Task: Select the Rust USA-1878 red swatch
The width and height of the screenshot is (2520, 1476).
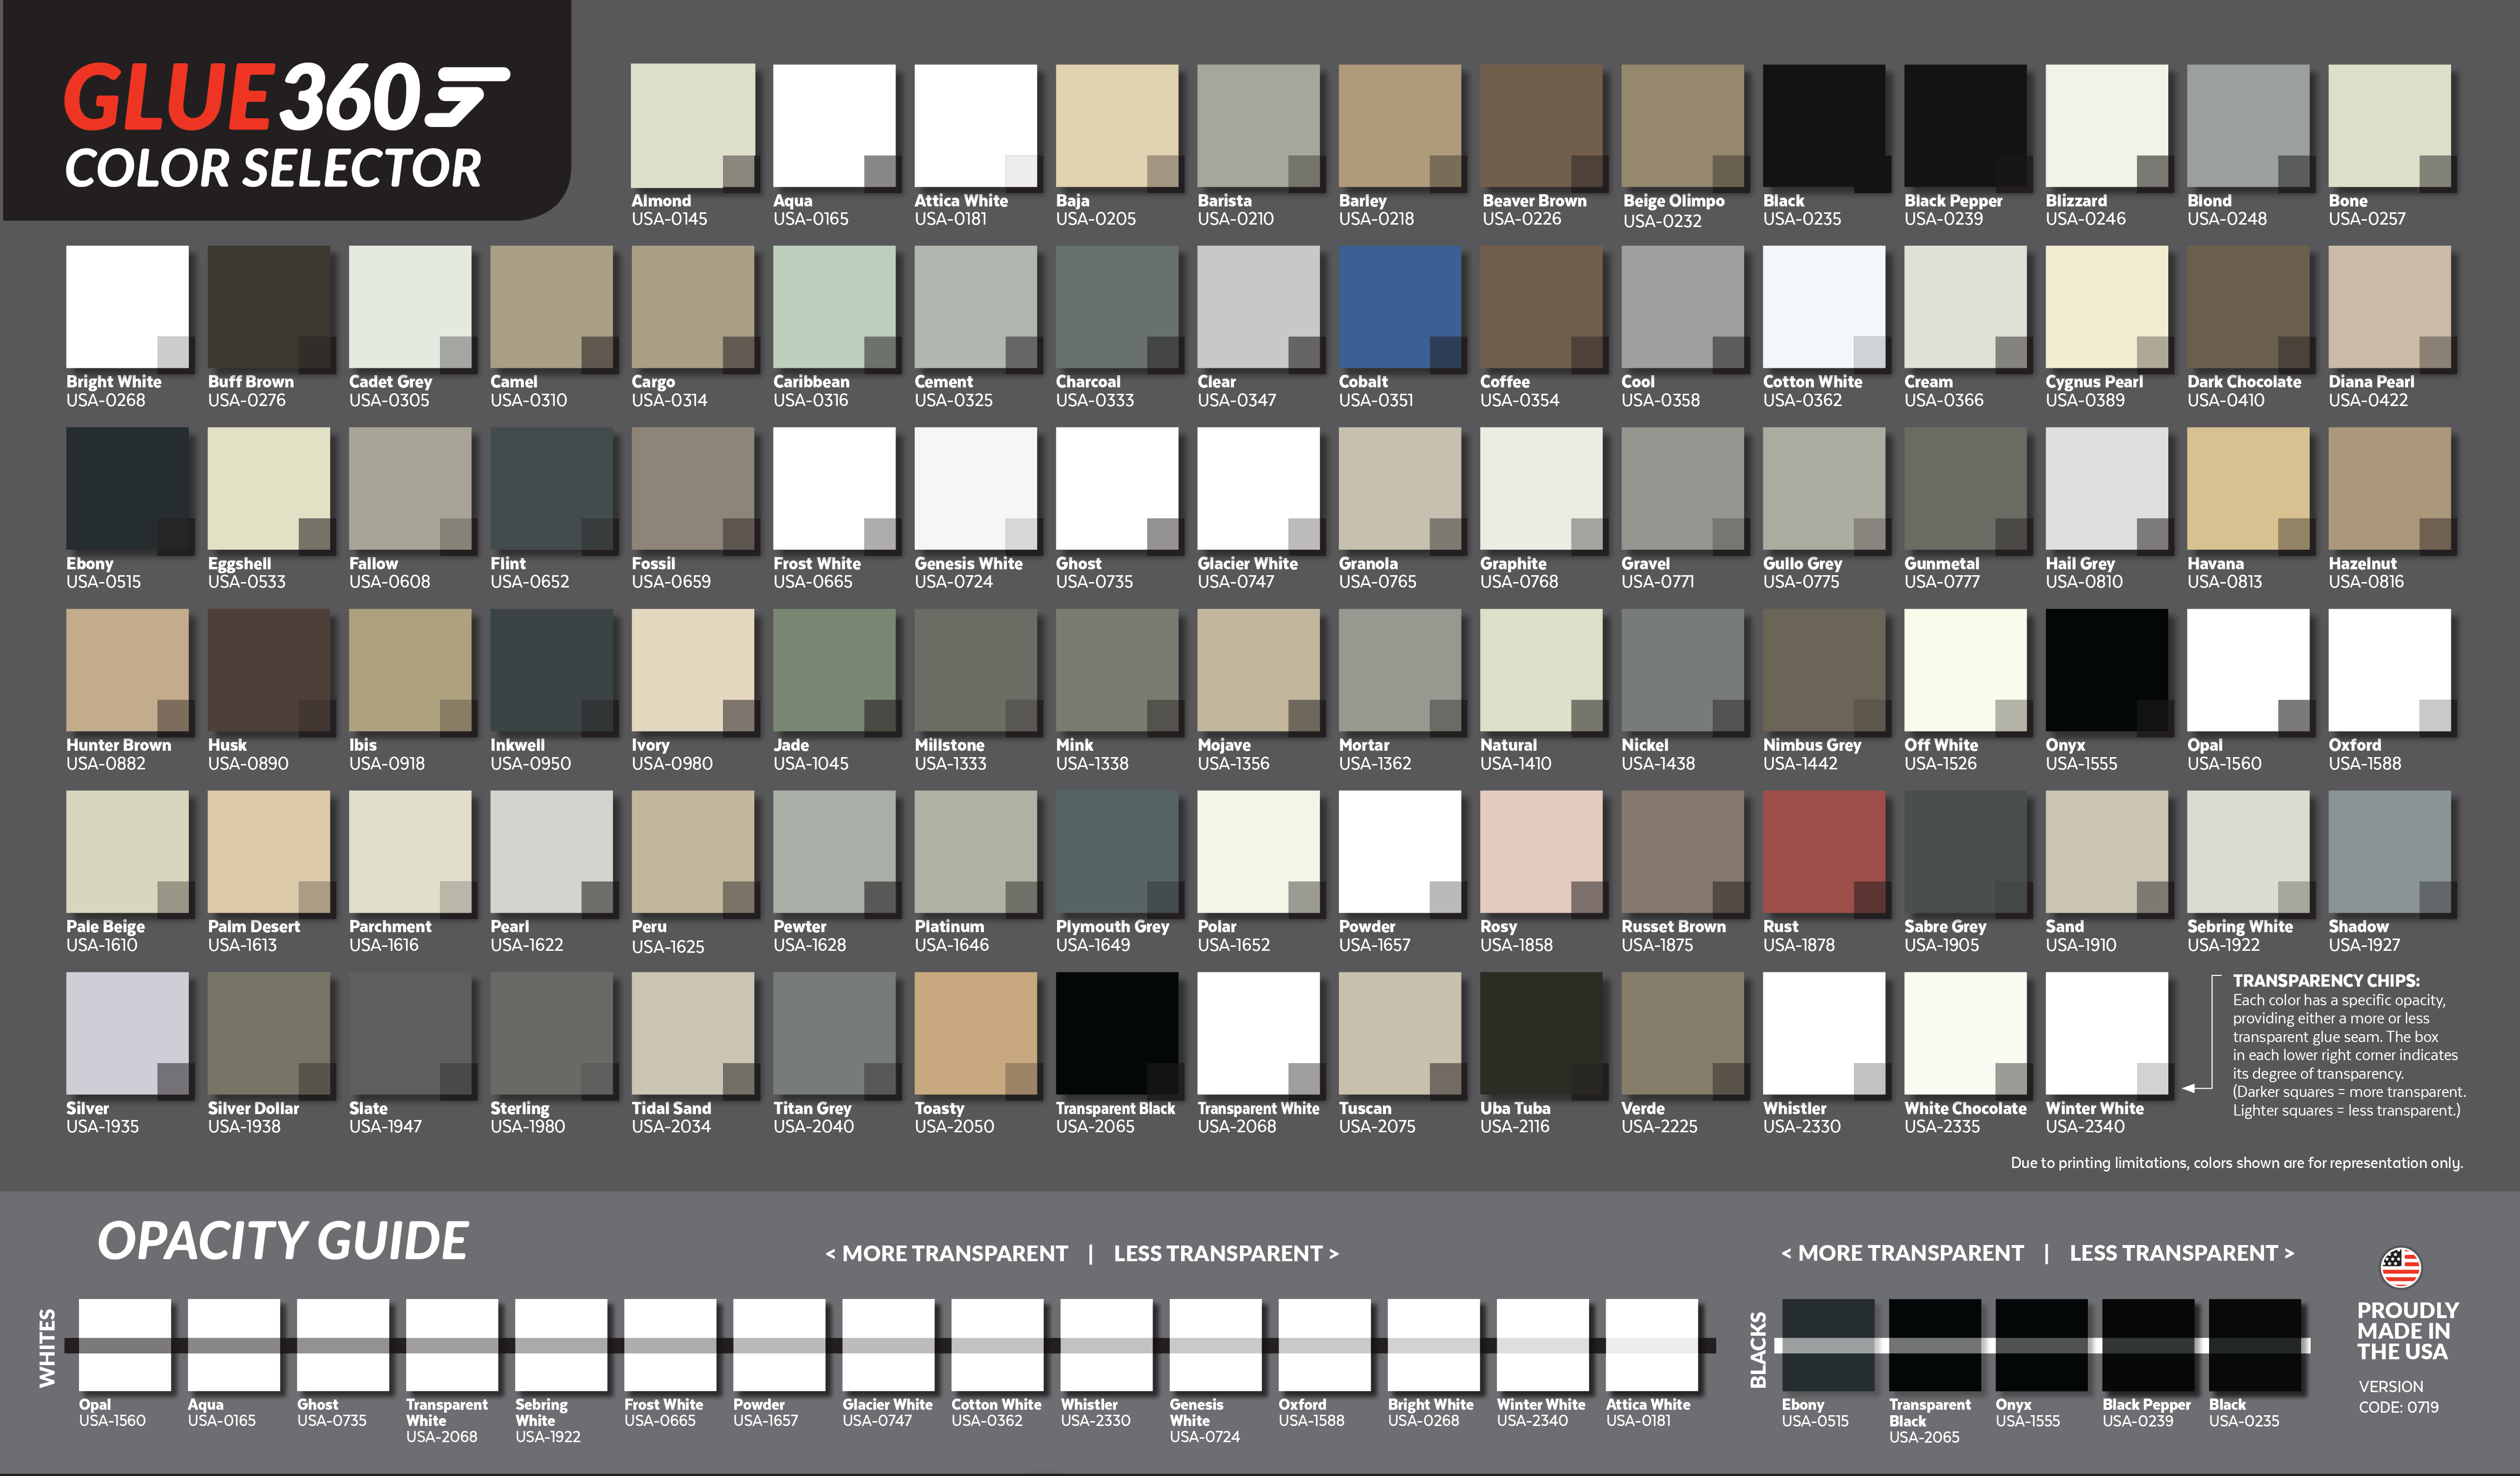Action: click(1824, 852)
